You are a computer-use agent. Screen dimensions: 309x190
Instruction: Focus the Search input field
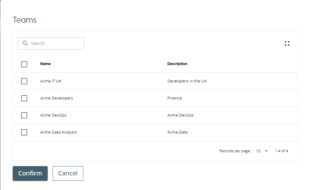coord(56,43)
